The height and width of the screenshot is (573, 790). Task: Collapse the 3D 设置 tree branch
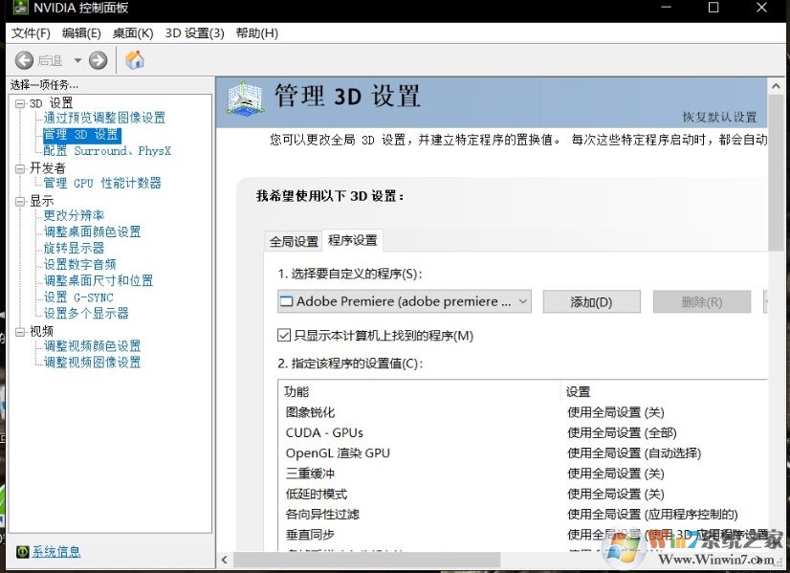tap(19, 102)
